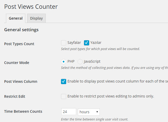Click the Time Between Counts row label

click(x=23, y=111)
